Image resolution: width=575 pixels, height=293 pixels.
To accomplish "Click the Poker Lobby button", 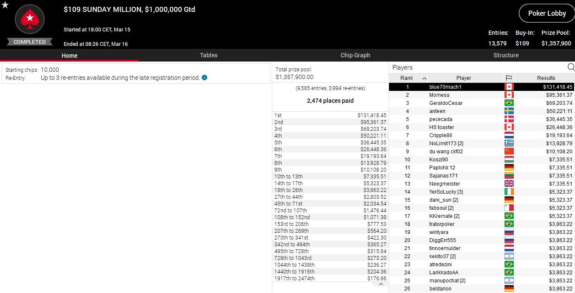I will pyautogui.click(x=547, y=14).
